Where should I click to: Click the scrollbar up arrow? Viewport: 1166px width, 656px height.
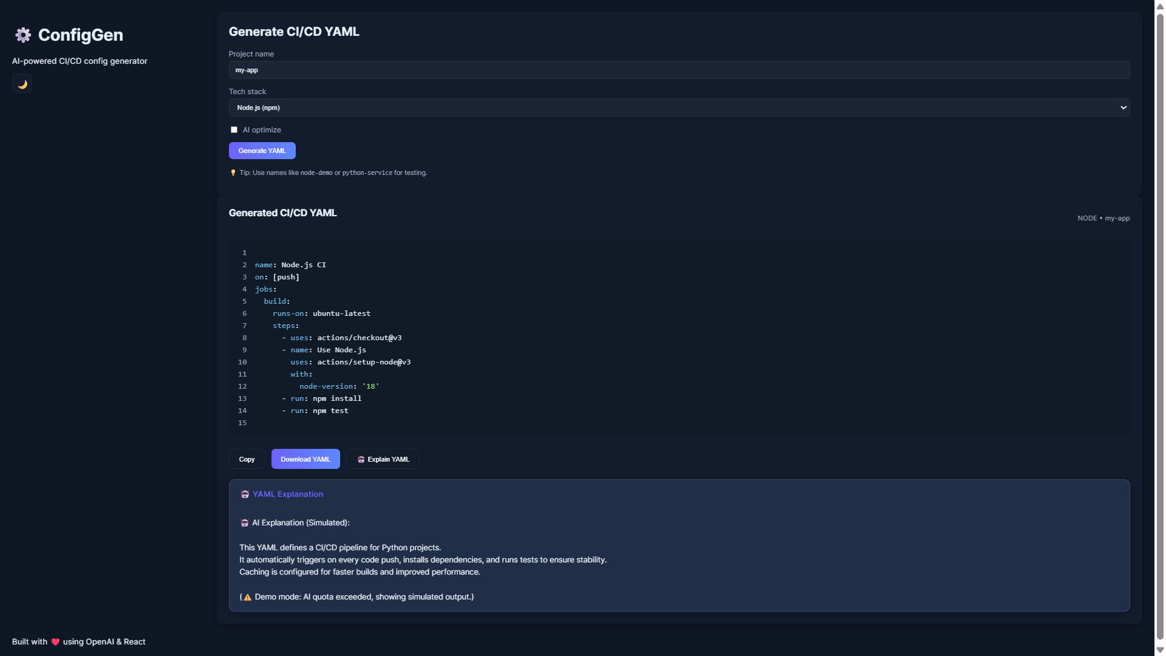point(1159,5)
